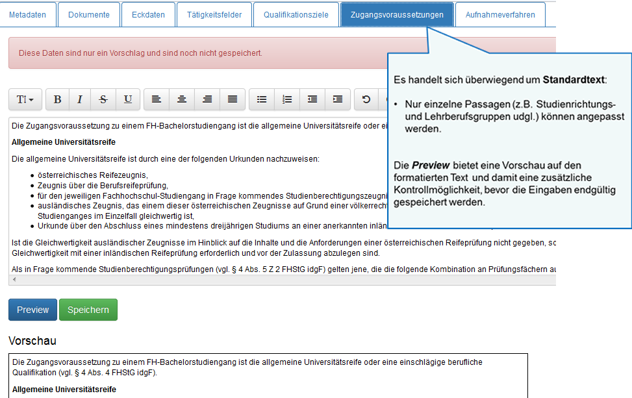Underline the selected text
The height and width of the screenshot is (398, 632).
click(128, 99)
